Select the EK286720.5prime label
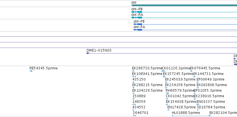The image size is (237, 117). click(x=147, y=68)
